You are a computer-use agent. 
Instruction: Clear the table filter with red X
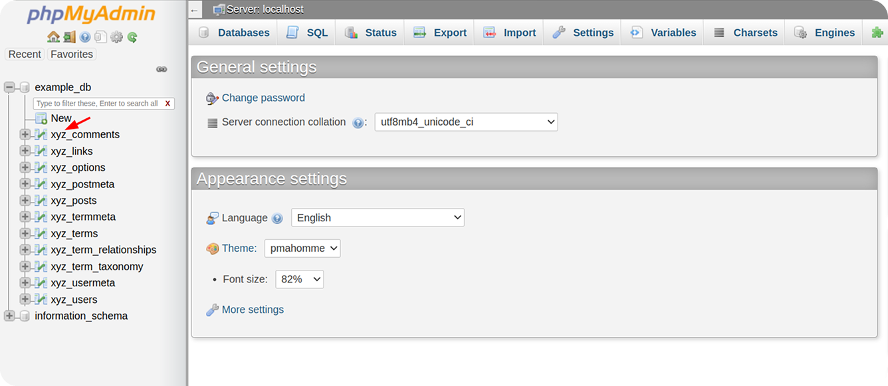(x=167, y=104)
